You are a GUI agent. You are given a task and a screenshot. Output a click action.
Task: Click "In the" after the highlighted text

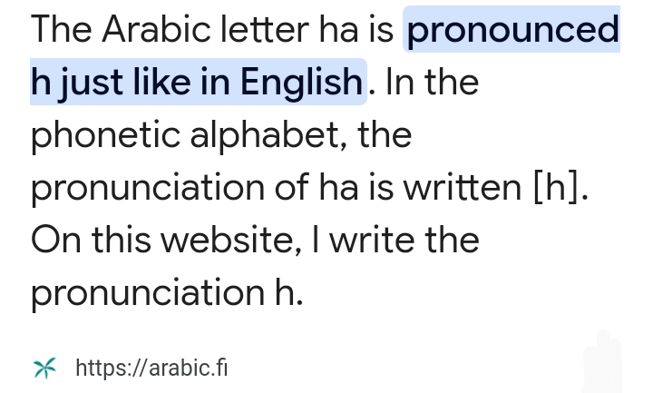(432, 82)
